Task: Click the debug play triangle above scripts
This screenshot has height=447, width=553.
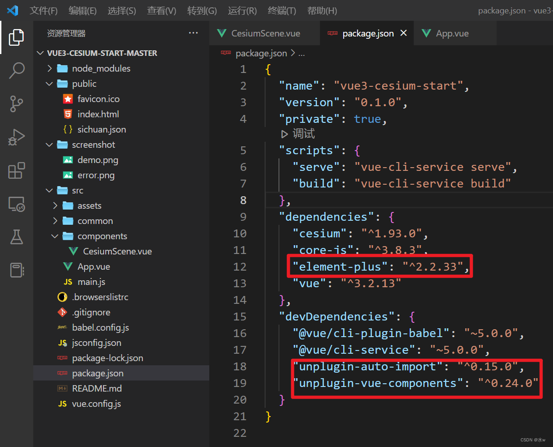Action: [x=284, y=134]
